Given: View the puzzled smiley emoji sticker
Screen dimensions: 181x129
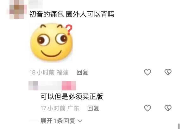Looking at the screenshot, I should tap(52, 42).
